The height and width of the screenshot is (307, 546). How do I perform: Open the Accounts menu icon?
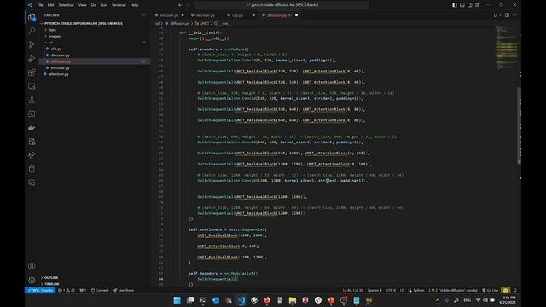click(x=32, y=266)
